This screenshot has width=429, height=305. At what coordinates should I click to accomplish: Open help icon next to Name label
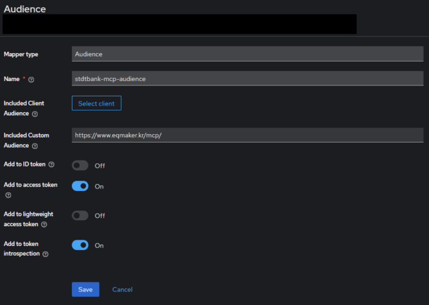pos(31,79)
